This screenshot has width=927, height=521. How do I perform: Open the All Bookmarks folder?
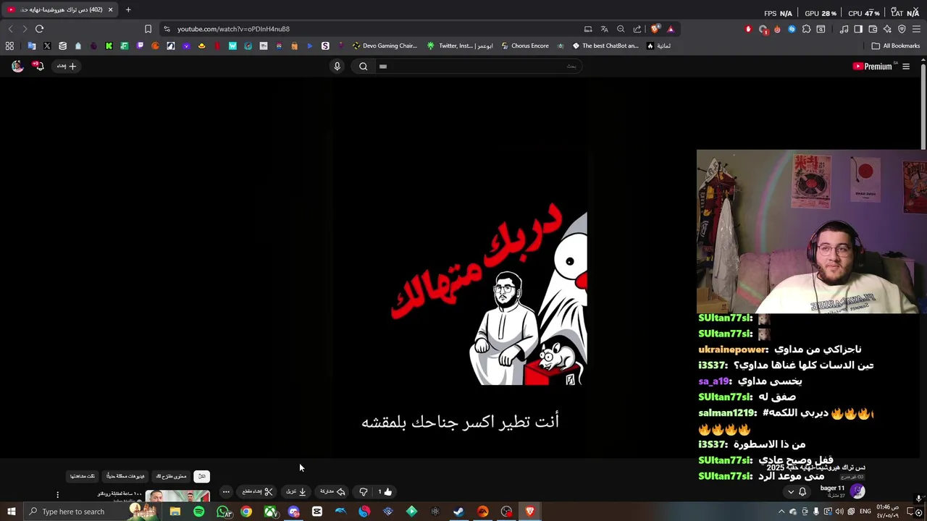click(896, 46)
